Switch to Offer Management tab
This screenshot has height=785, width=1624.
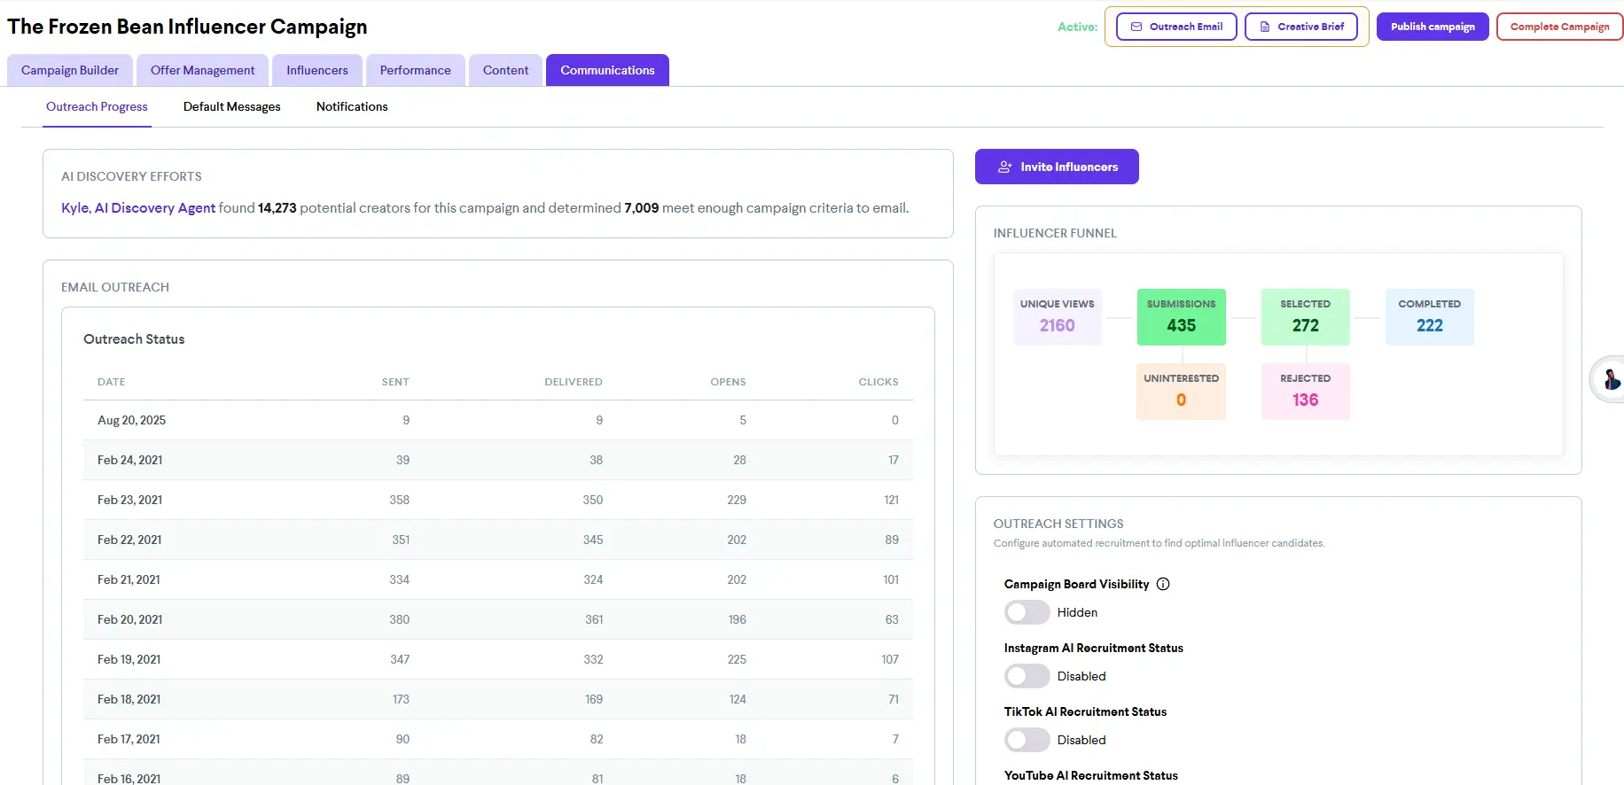click(x=202, y=70)
